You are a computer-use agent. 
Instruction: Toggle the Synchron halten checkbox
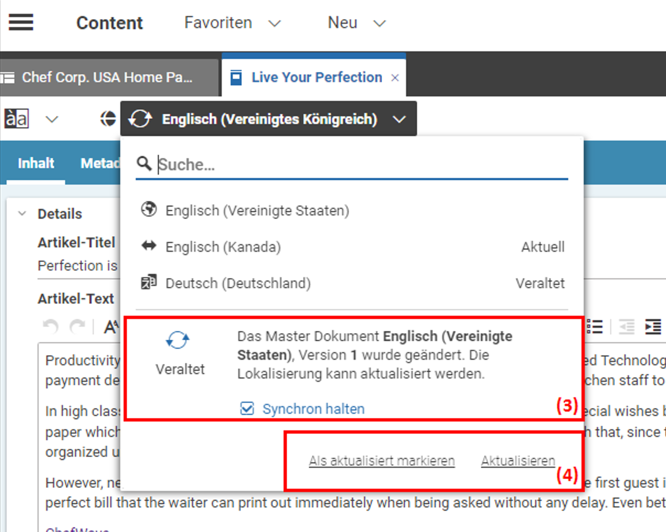[247, 409]
